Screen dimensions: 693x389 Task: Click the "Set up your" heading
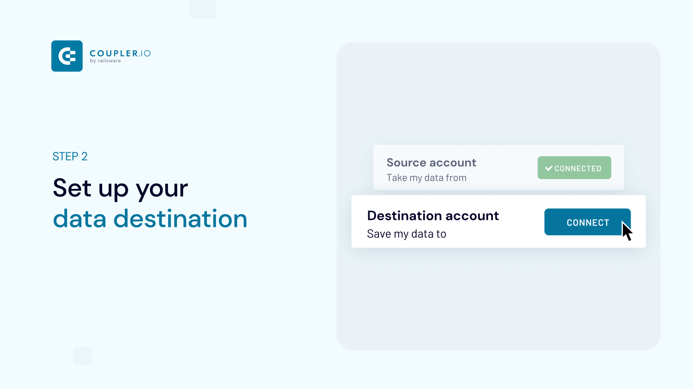[x=120, y=188]
